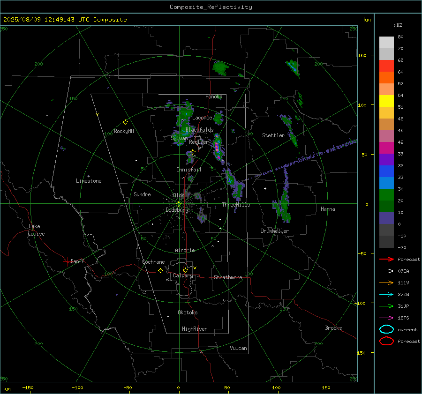Click the red forecast arrow in legend
Viewport: 422px width, 394px height.
tap(386, 259)
